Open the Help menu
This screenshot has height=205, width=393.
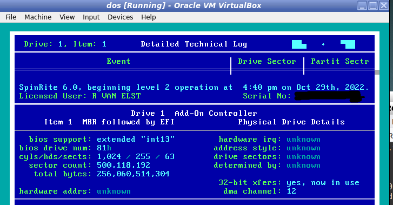(148, 17)
